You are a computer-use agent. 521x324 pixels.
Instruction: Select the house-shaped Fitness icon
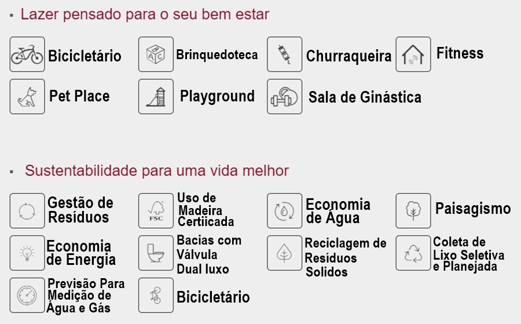tap(413, 54)
